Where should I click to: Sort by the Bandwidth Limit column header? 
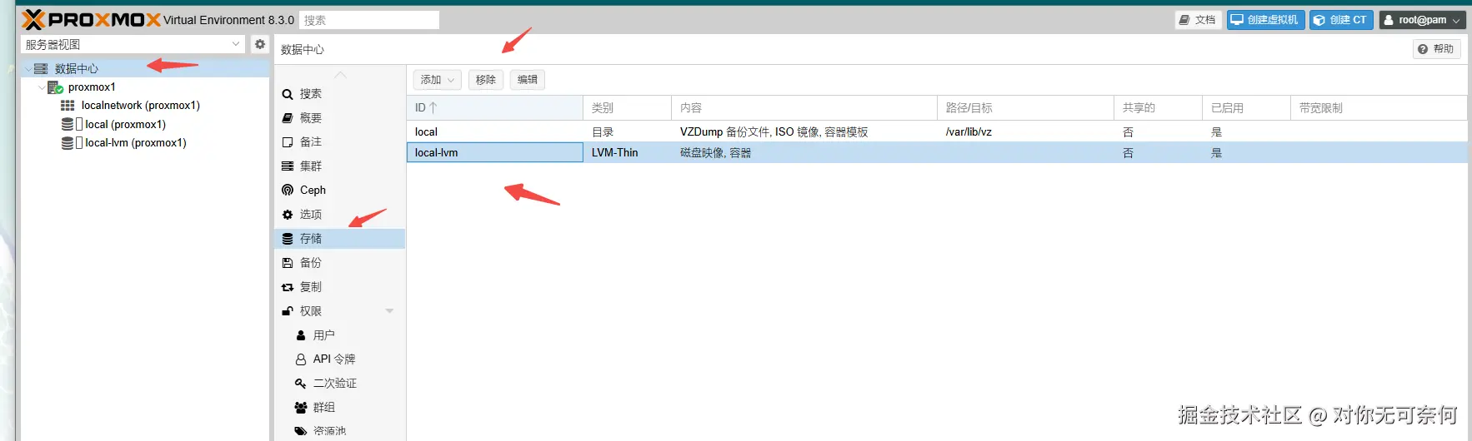pos(1379,107)
